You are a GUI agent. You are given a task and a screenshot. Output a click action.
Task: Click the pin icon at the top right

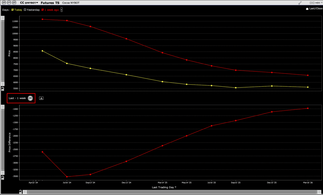(317, 3)
